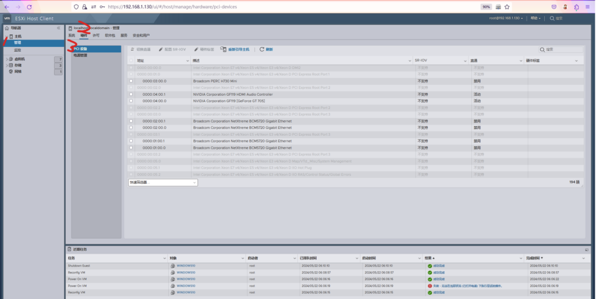Switch to the 许可 licensing tab
Image resolution: width=596 pixels, height=299 pixels.
[96, 35]
